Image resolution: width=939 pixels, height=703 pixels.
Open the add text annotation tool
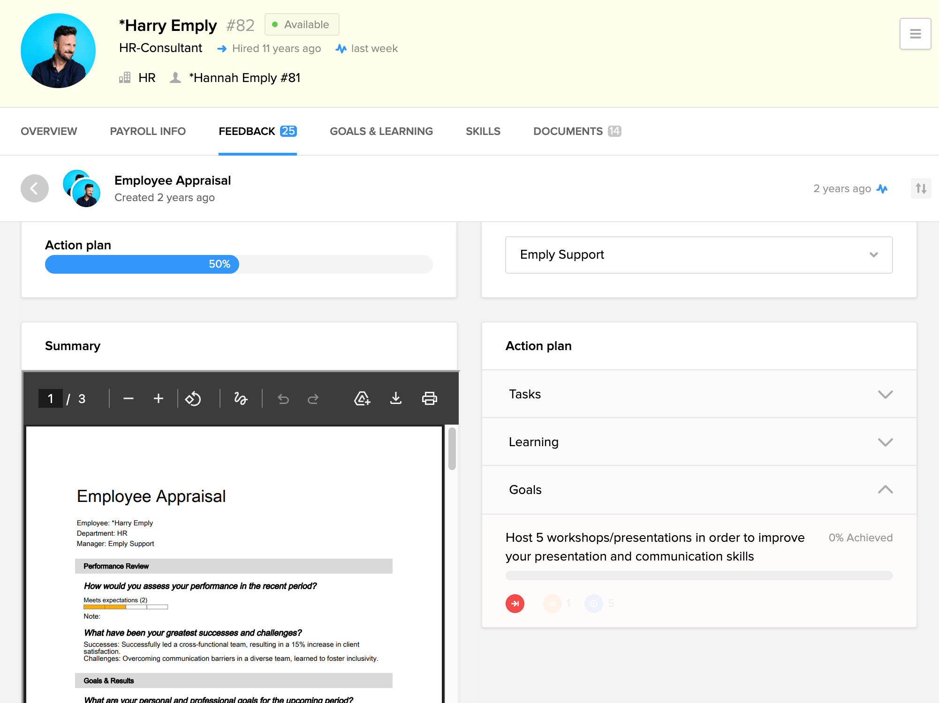click(361, 398)
